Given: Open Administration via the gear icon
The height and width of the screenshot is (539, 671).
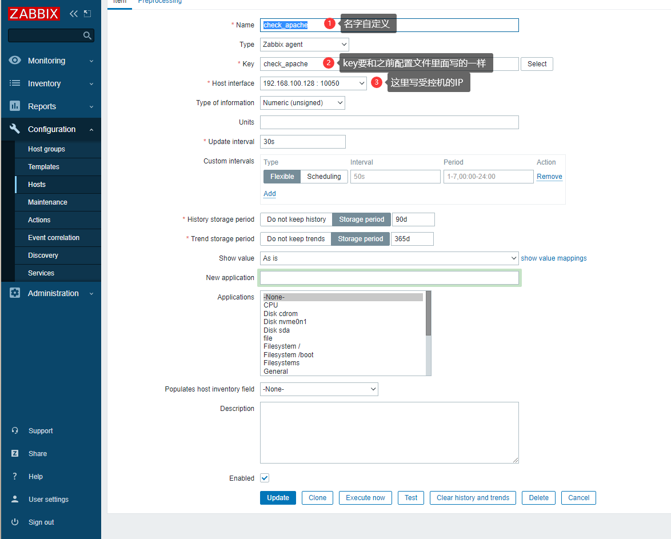Looking at the screenshot, I should click(x=15, y=293).
